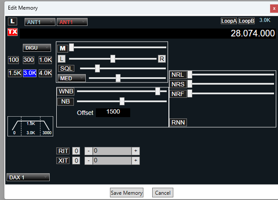Toggle the NB noise blanker

coord(66,102)
